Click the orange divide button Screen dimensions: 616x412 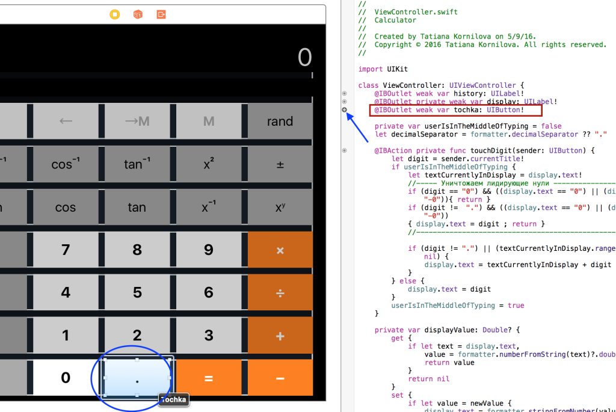(280, 292)
